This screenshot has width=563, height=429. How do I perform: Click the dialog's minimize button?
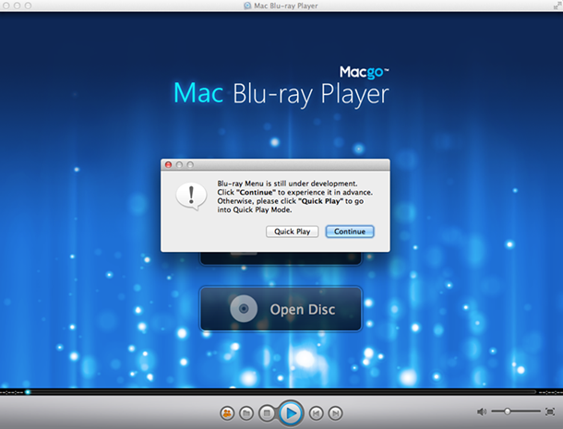[179, 165]
